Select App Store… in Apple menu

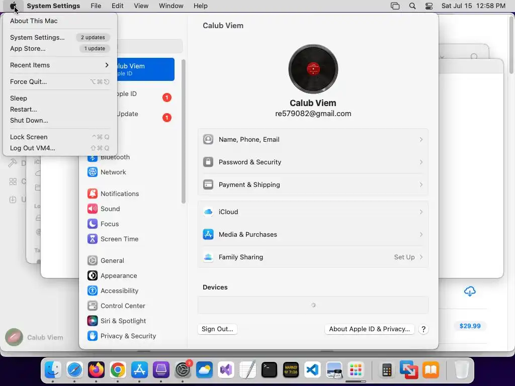point(60,49)
